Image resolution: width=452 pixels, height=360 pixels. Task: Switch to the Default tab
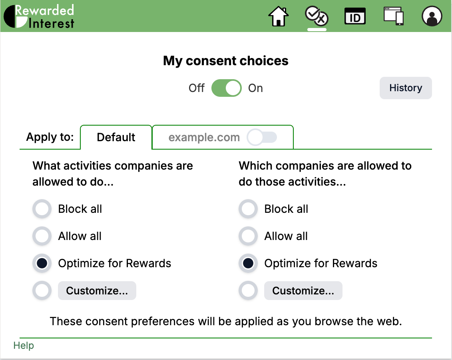(116, 137)
